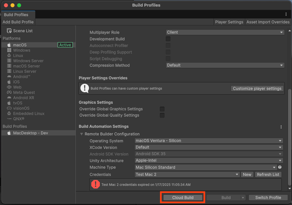This screenshot has width=292, height=205.
Task: Select the Meta Quest platform label
Action: (x=24, y=92)
